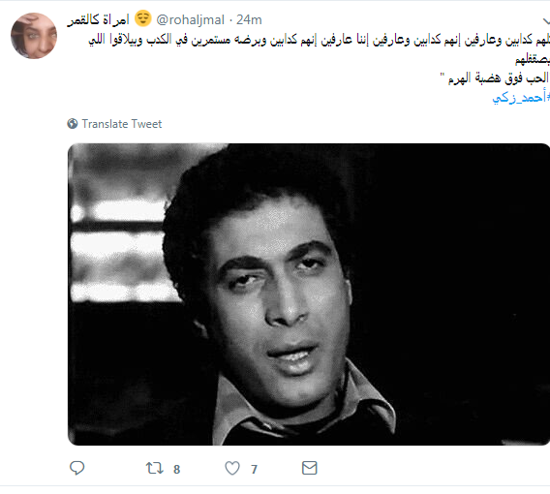Open the tweet permalink via the 24m timestamp

pyautogui.click(x=249, y=20)
